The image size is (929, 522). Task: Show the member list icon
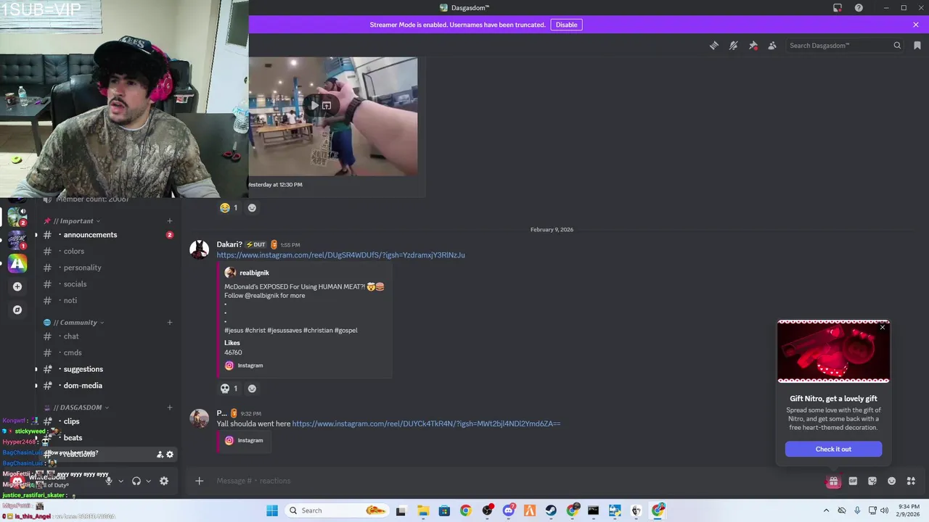point(772,46)
